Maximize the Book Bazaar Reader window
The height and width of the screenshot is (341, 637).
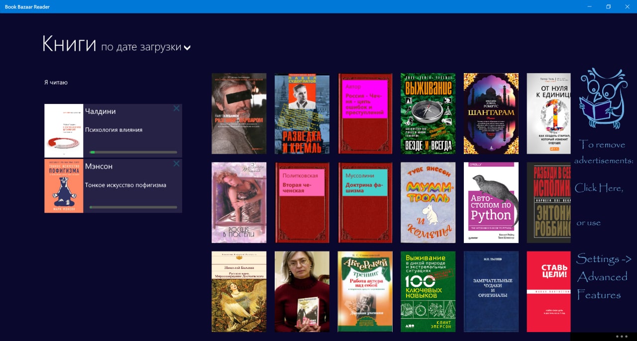pyautogui.click(x=608, y=6)
